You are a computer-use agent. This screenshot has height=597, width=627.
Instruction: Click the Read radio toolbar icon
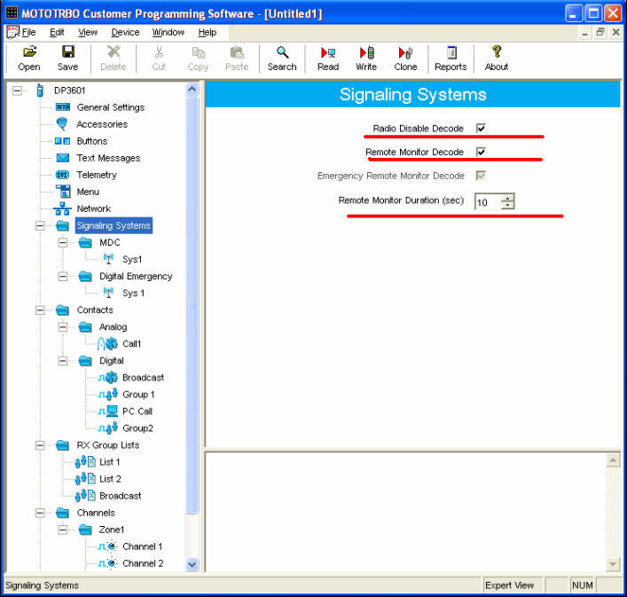[328, 52]
